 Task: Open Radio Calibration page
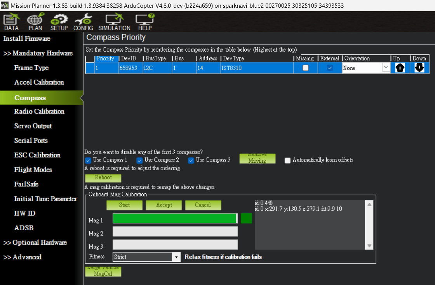point(39,111)
